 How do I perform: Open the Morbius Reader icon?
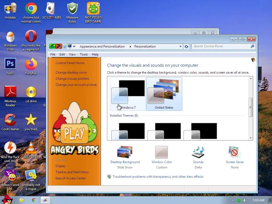(10, 96)
